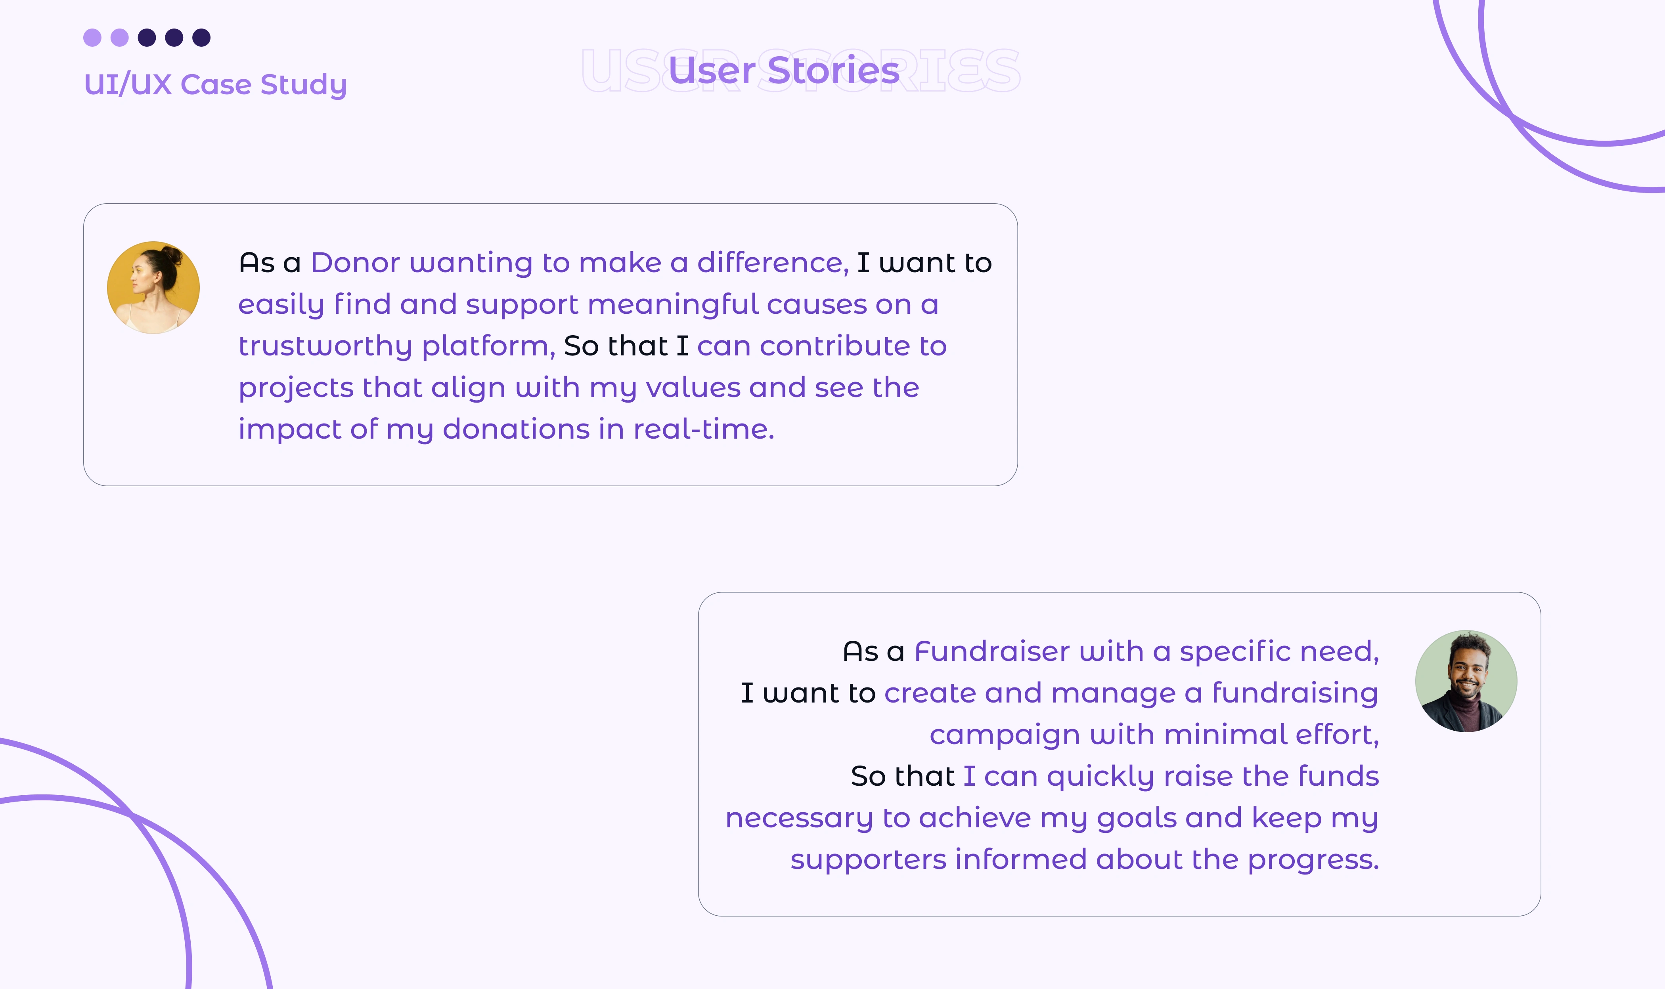Click the first light purple dot
Image resolution: width=1665 pixels, height=989 pixels.
(x=92, y=37)
